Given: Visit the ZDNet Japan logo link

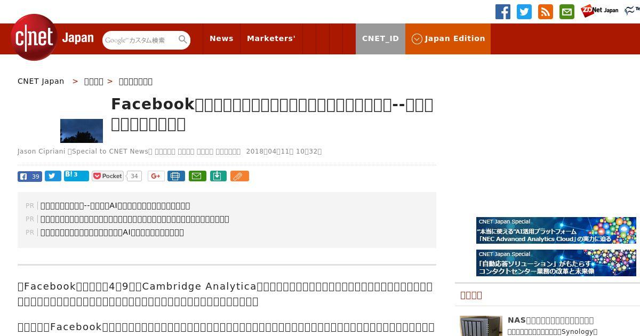Looking at the screenshot, I should 599,10.
